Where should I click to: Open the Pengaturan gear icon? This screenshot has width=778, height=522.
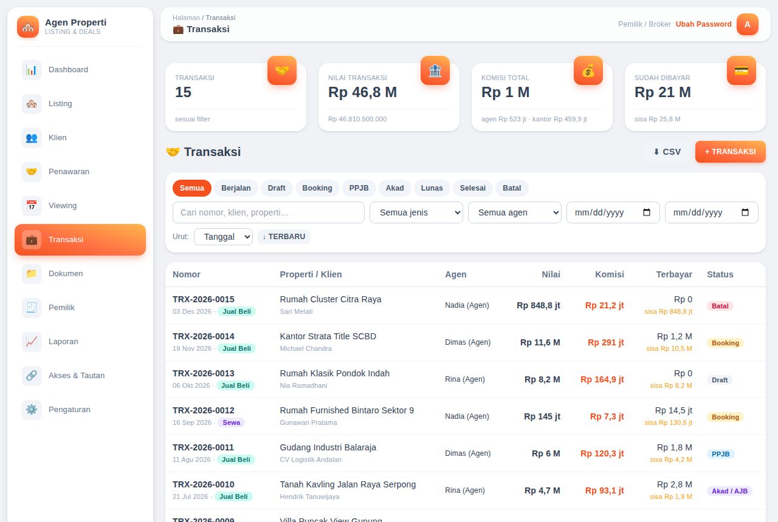32,410
